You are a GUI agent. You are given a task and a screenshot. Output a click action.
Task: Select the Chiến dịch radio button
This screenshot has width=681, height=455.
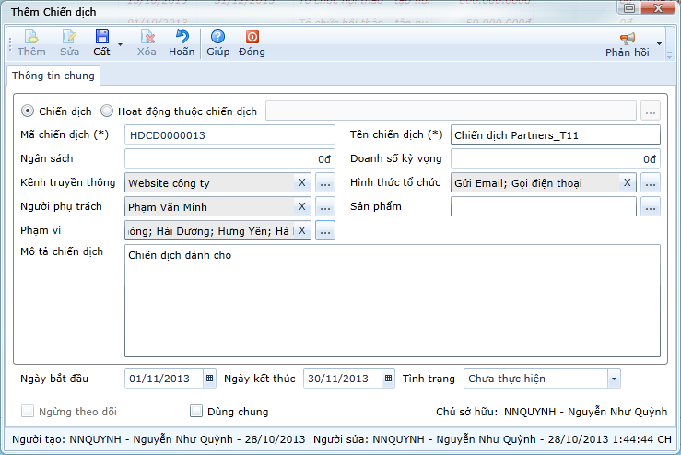(x=28, y=111)
